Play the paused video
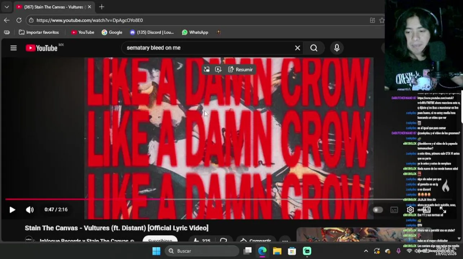Image resolution: width=463 pixels, height=259 pixels. click(x=12, y=210)
